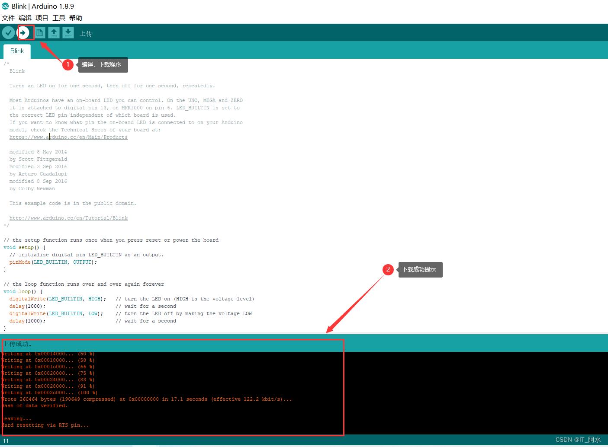The width and height of the screenshot is (608, 447).
Task: Click the New sketch document icon
Action: click(x=39, y=32)
